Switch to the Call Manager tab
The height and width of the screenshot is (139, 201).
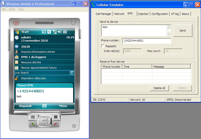[103, 14]
